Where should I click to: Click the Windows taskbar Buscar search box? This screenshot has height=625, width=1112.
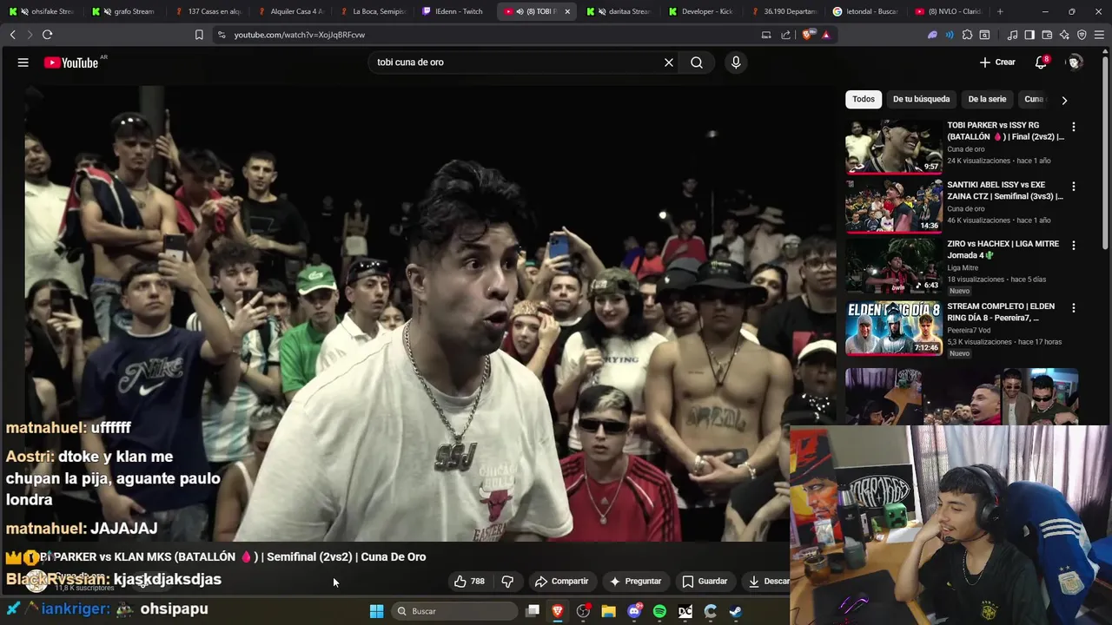pyautogui.click(x=454, y=611)
